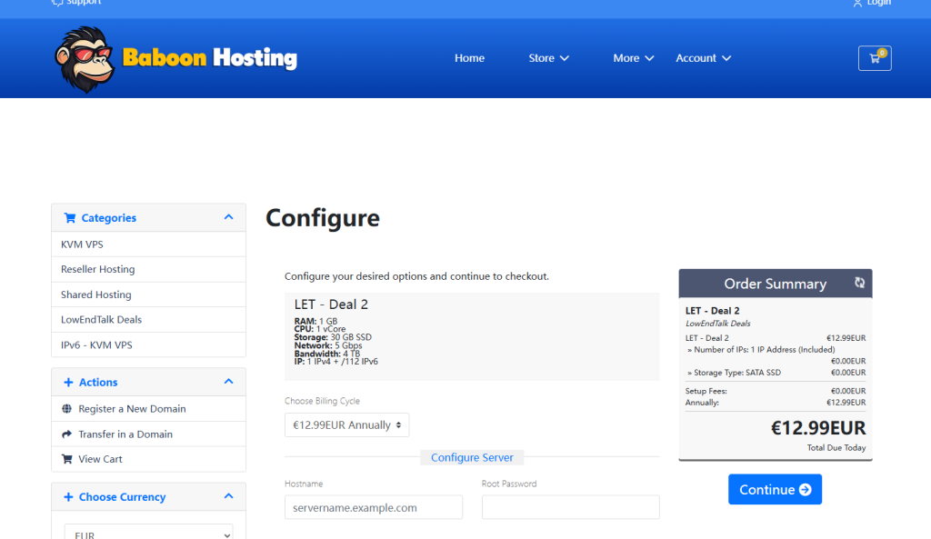The image size is (931, 539).
Task: Click the Hostname input field
Action: [x=373, y=507]
